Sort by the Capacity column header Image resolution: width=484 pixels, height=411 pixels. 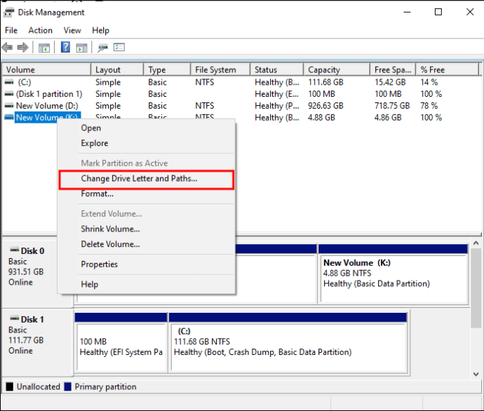coord(324,69)
